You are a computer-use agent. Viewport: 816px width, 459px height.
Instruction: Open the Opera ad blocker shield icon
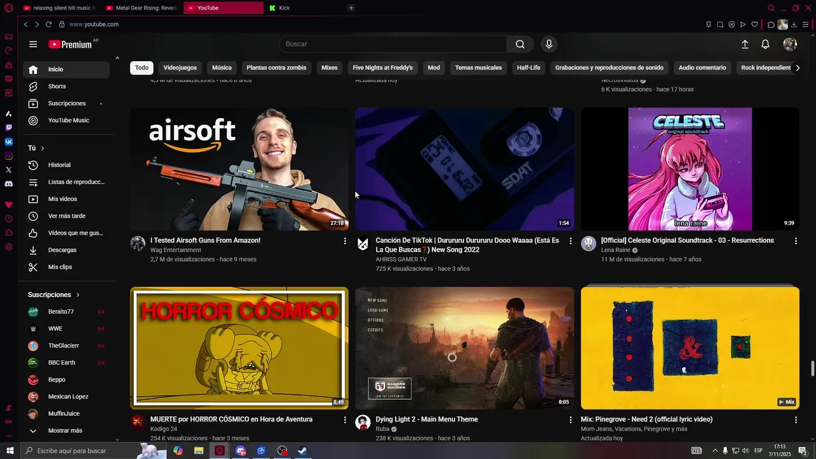[x=731, y=24]
